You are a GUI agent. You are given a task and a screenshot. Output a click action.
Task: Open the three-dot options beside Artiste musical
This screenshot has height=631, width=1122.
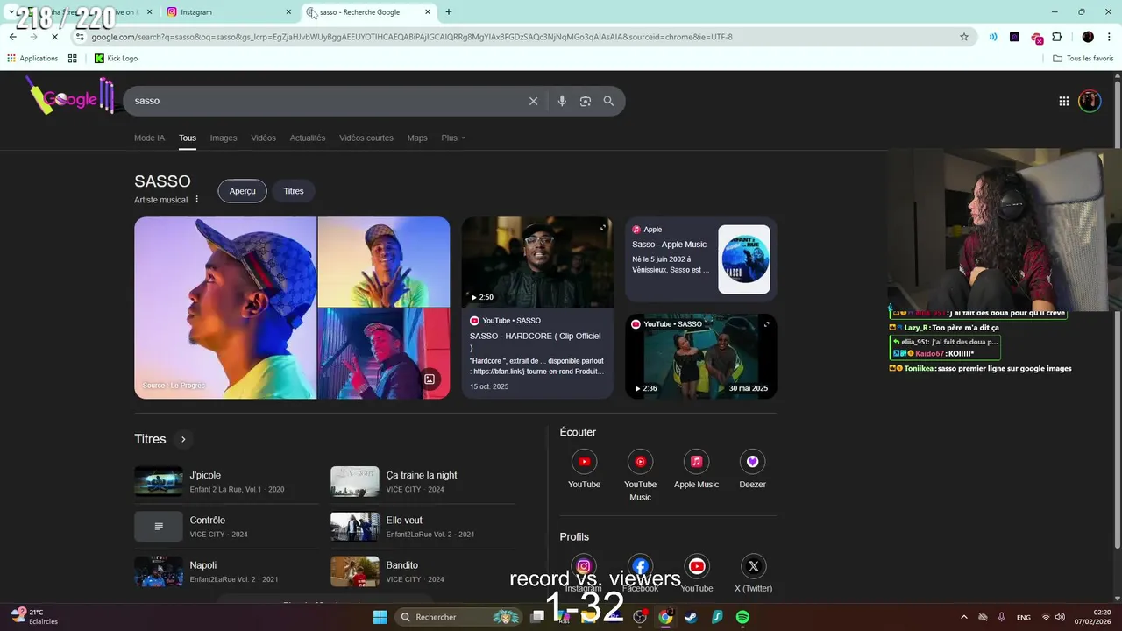pyautogui.click(x=196, y=199)
